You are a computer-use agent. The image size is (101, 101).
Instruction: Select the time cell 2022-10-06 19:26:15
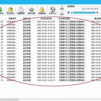pyautogui.click(x=46, y=77)
